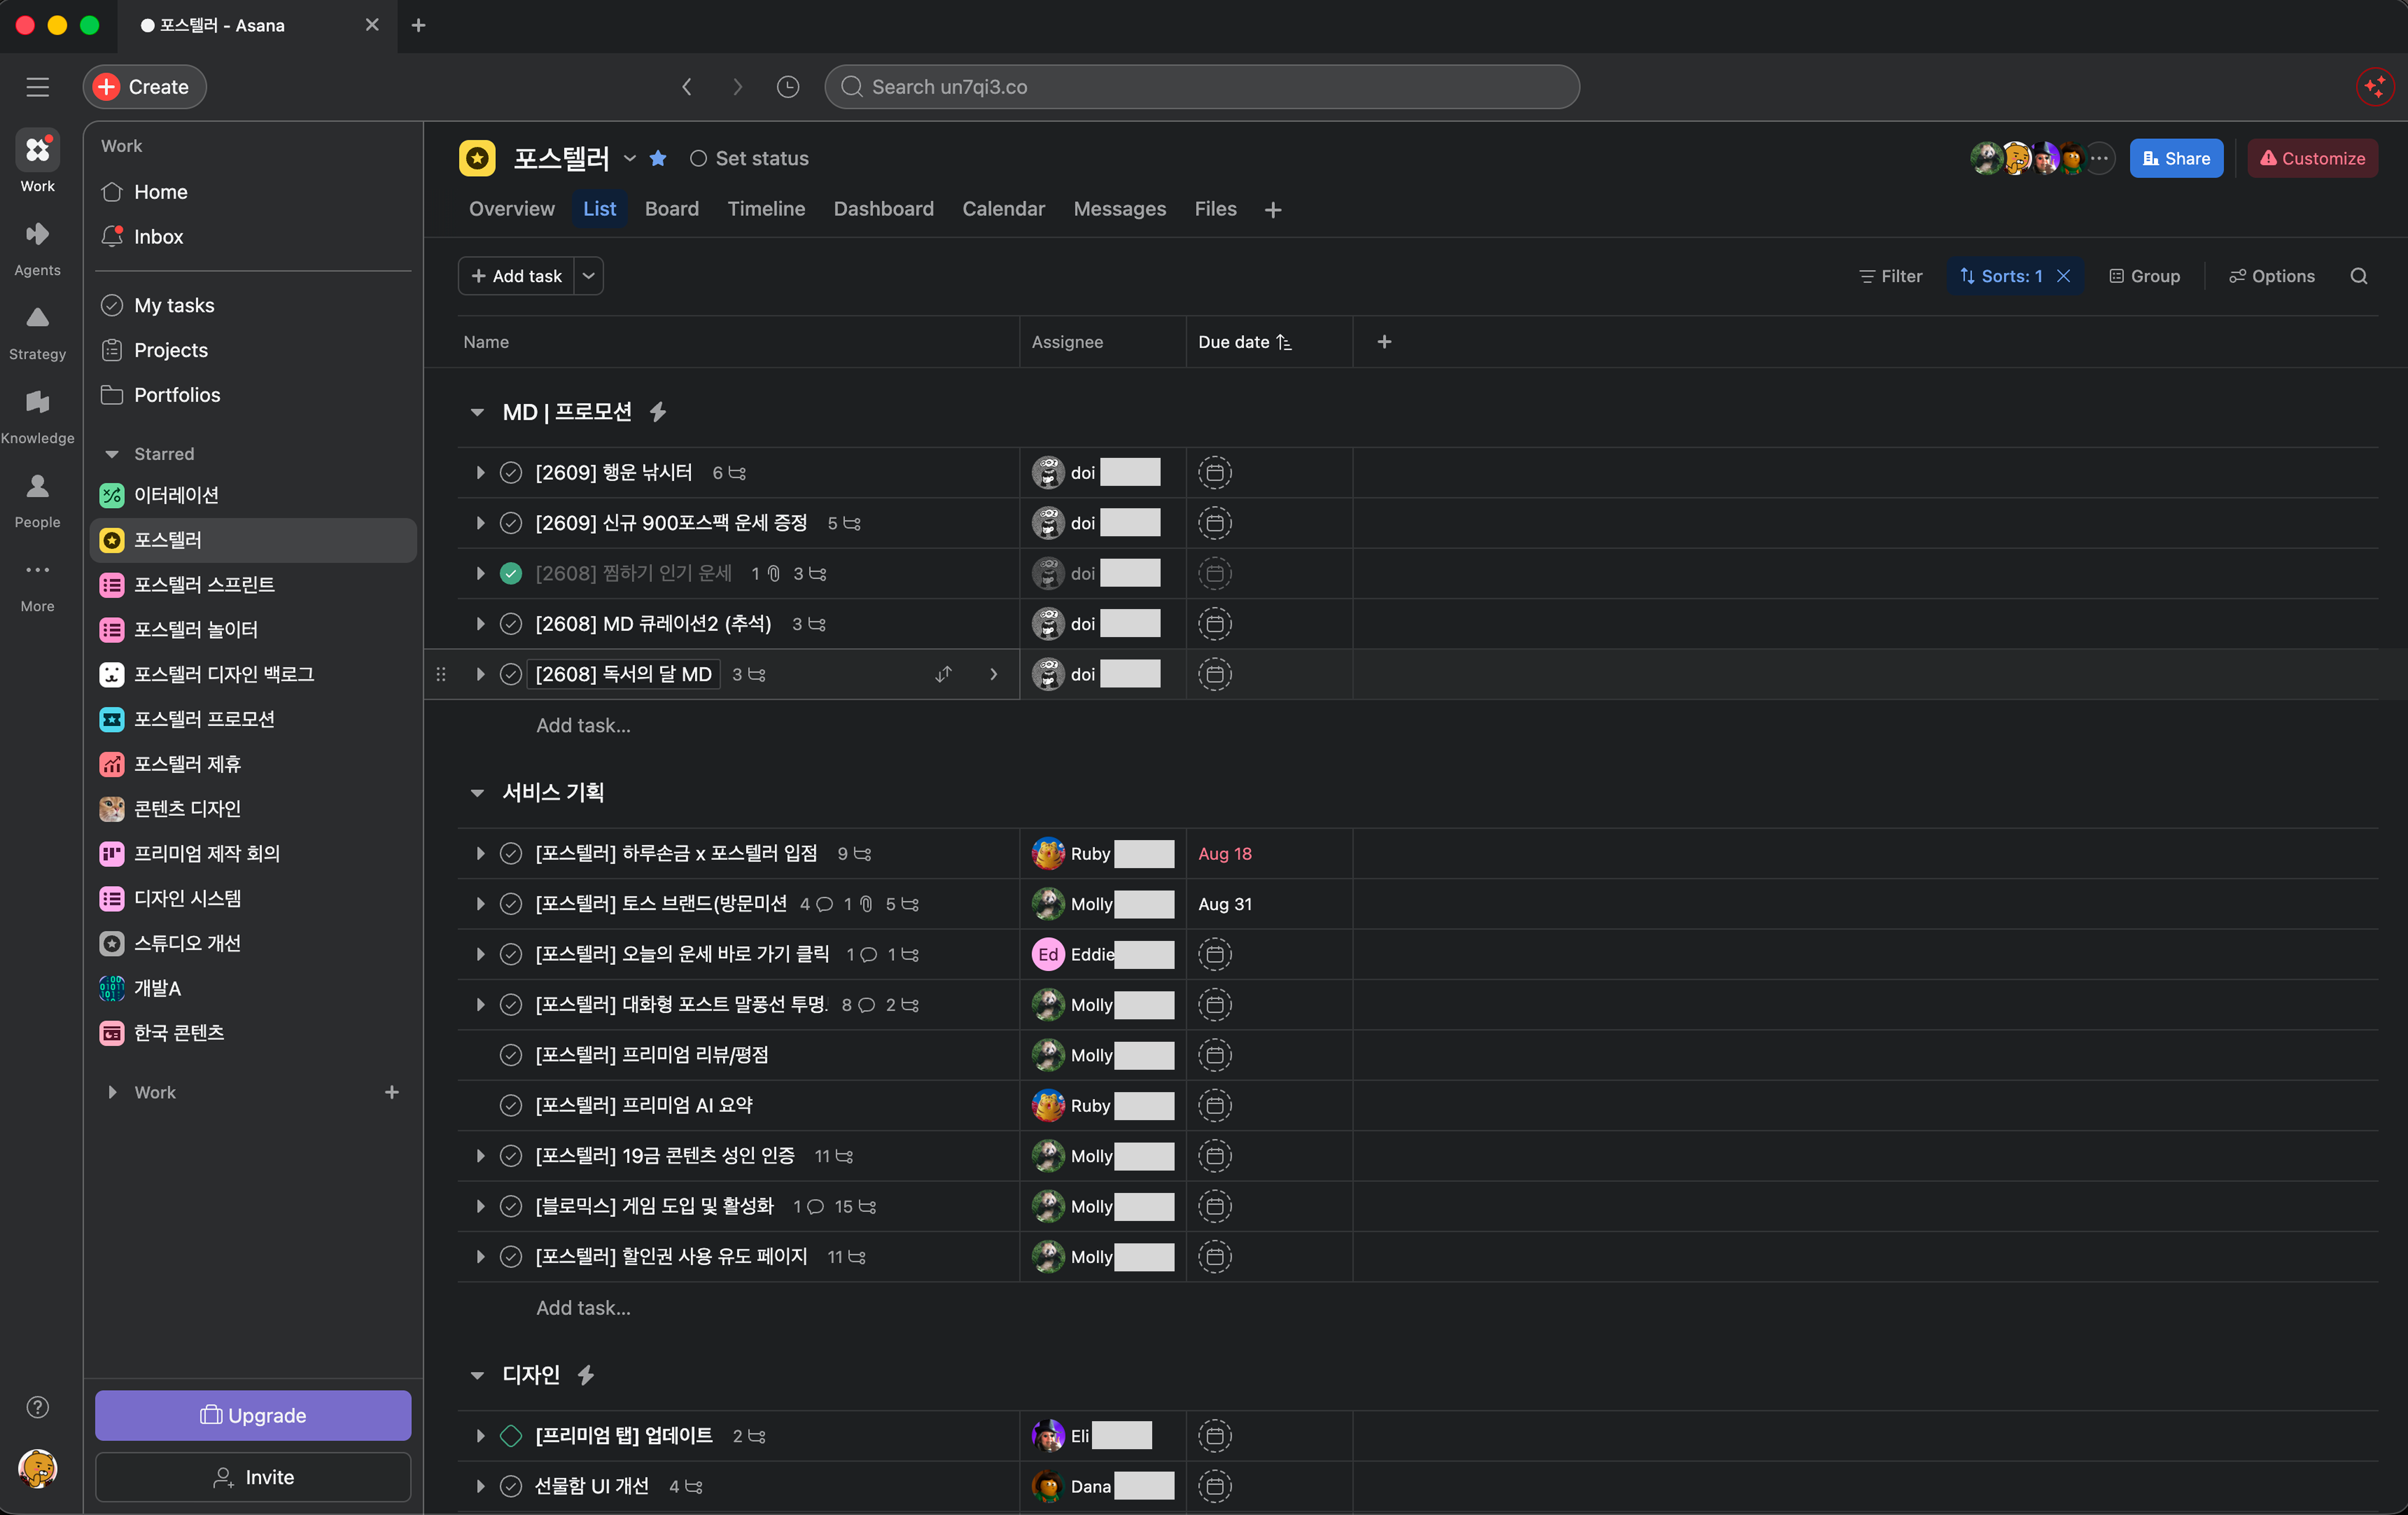Click the rule lightning icon beside MD | 프로모션
This screenshot has width=2408, height=1515.
(x=657, y=412)
